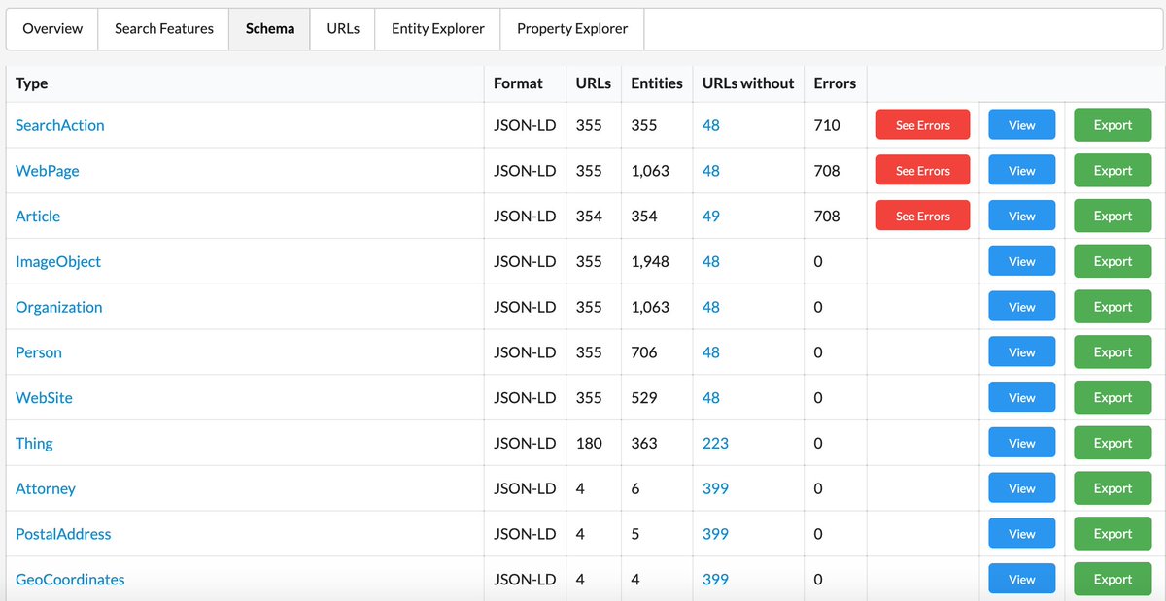Open the Attorney type link

point(46,488)
